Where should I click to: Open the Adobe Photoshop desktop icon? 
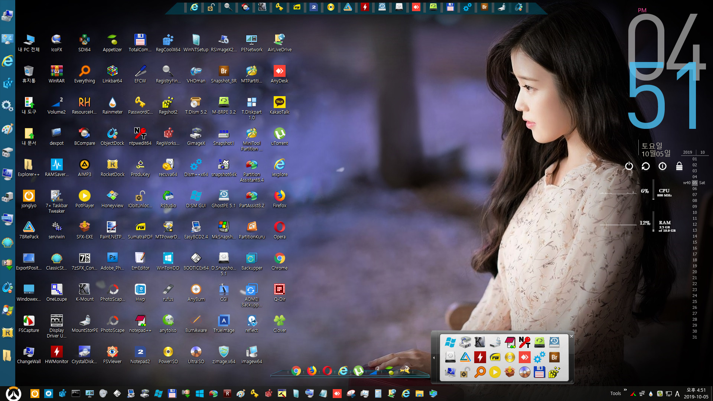click(112, 261)
